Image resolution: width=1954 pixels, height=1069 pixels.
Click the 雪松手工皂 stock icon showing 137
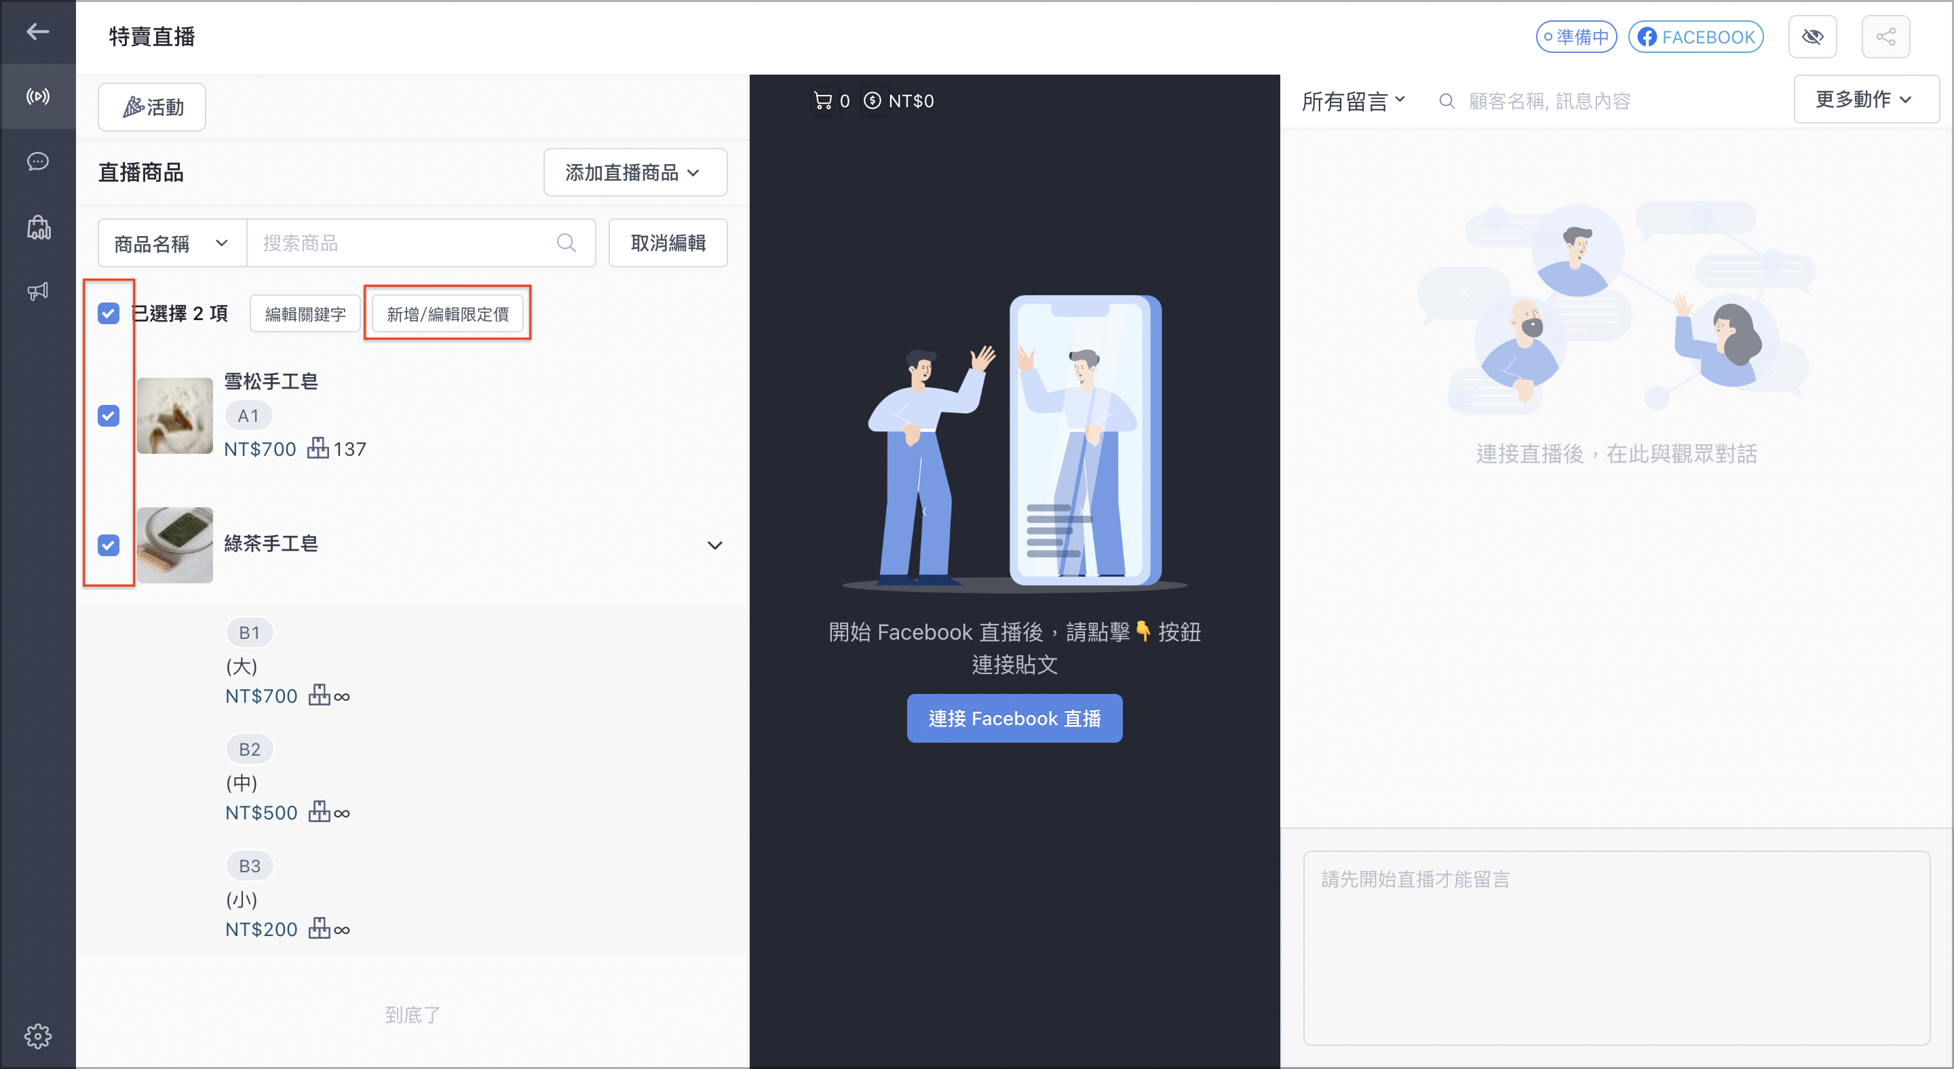318,449
